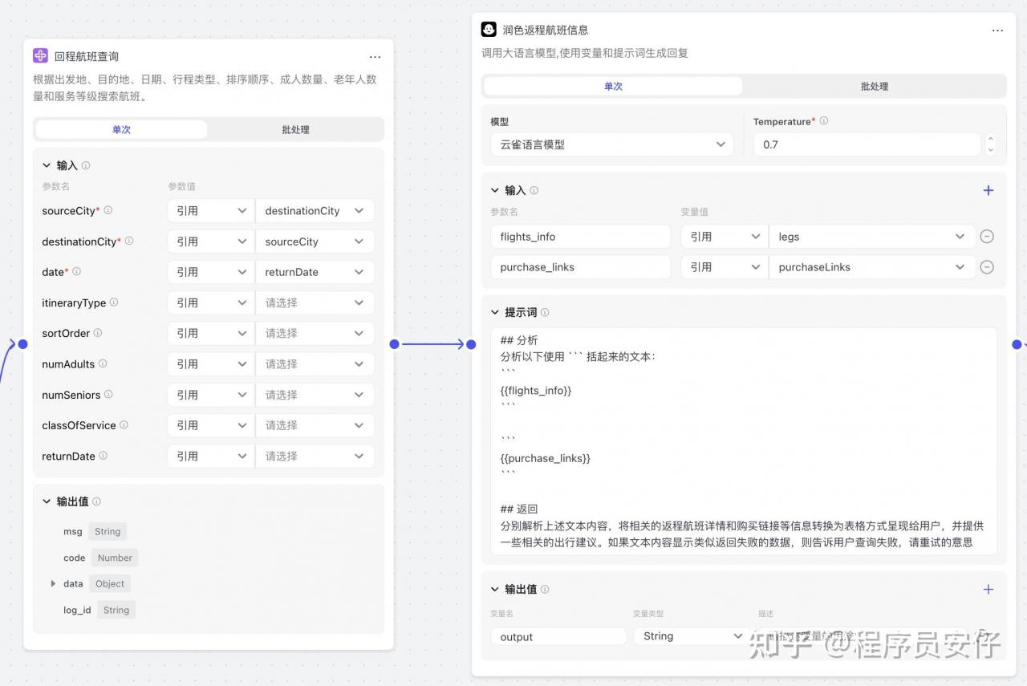
Task: Click input connector dot of 润色返程航班信息 node
Action: (x=471, y=344)
